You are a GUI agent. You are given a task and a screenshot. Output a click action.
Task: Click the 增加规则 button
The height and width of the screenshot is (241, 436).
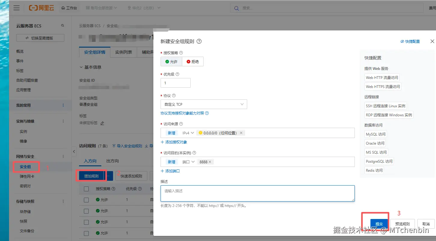(91, 176)
